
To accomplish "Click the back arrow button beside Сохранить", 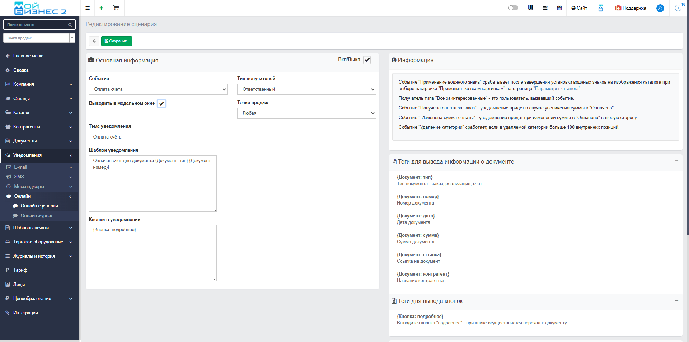I will [94, 41].
